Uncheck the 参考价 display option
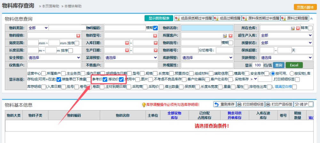The height and width of the screenshot is (143, 320). pyautogui.click(x=105, y=79)
